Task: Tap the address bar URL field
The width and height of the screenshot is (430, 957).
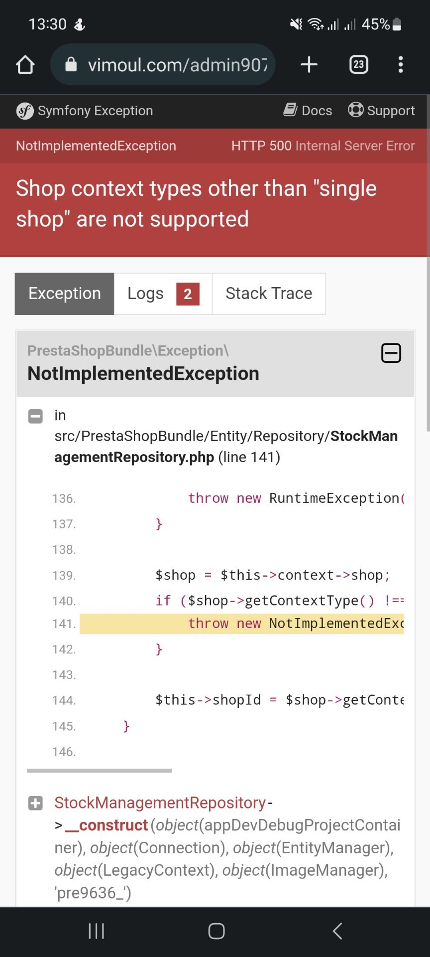Action: point(177,65)
